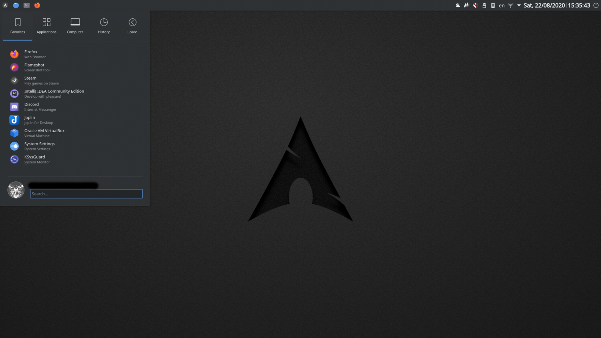Open the Computer tab
Viewport: 601px width, 338px height.
coord(75,26)
